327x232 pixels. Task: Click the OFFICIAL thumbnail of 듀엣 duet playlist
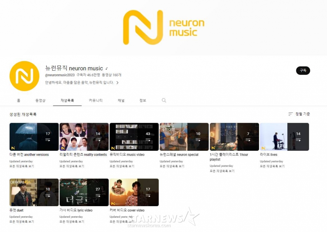(34, 192)
